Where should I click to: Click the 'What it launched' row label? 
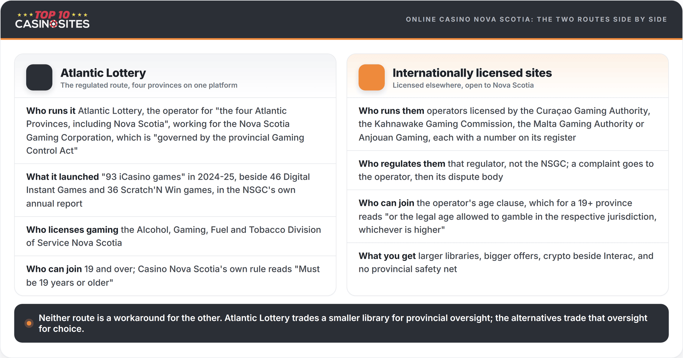tap(63, 177)
